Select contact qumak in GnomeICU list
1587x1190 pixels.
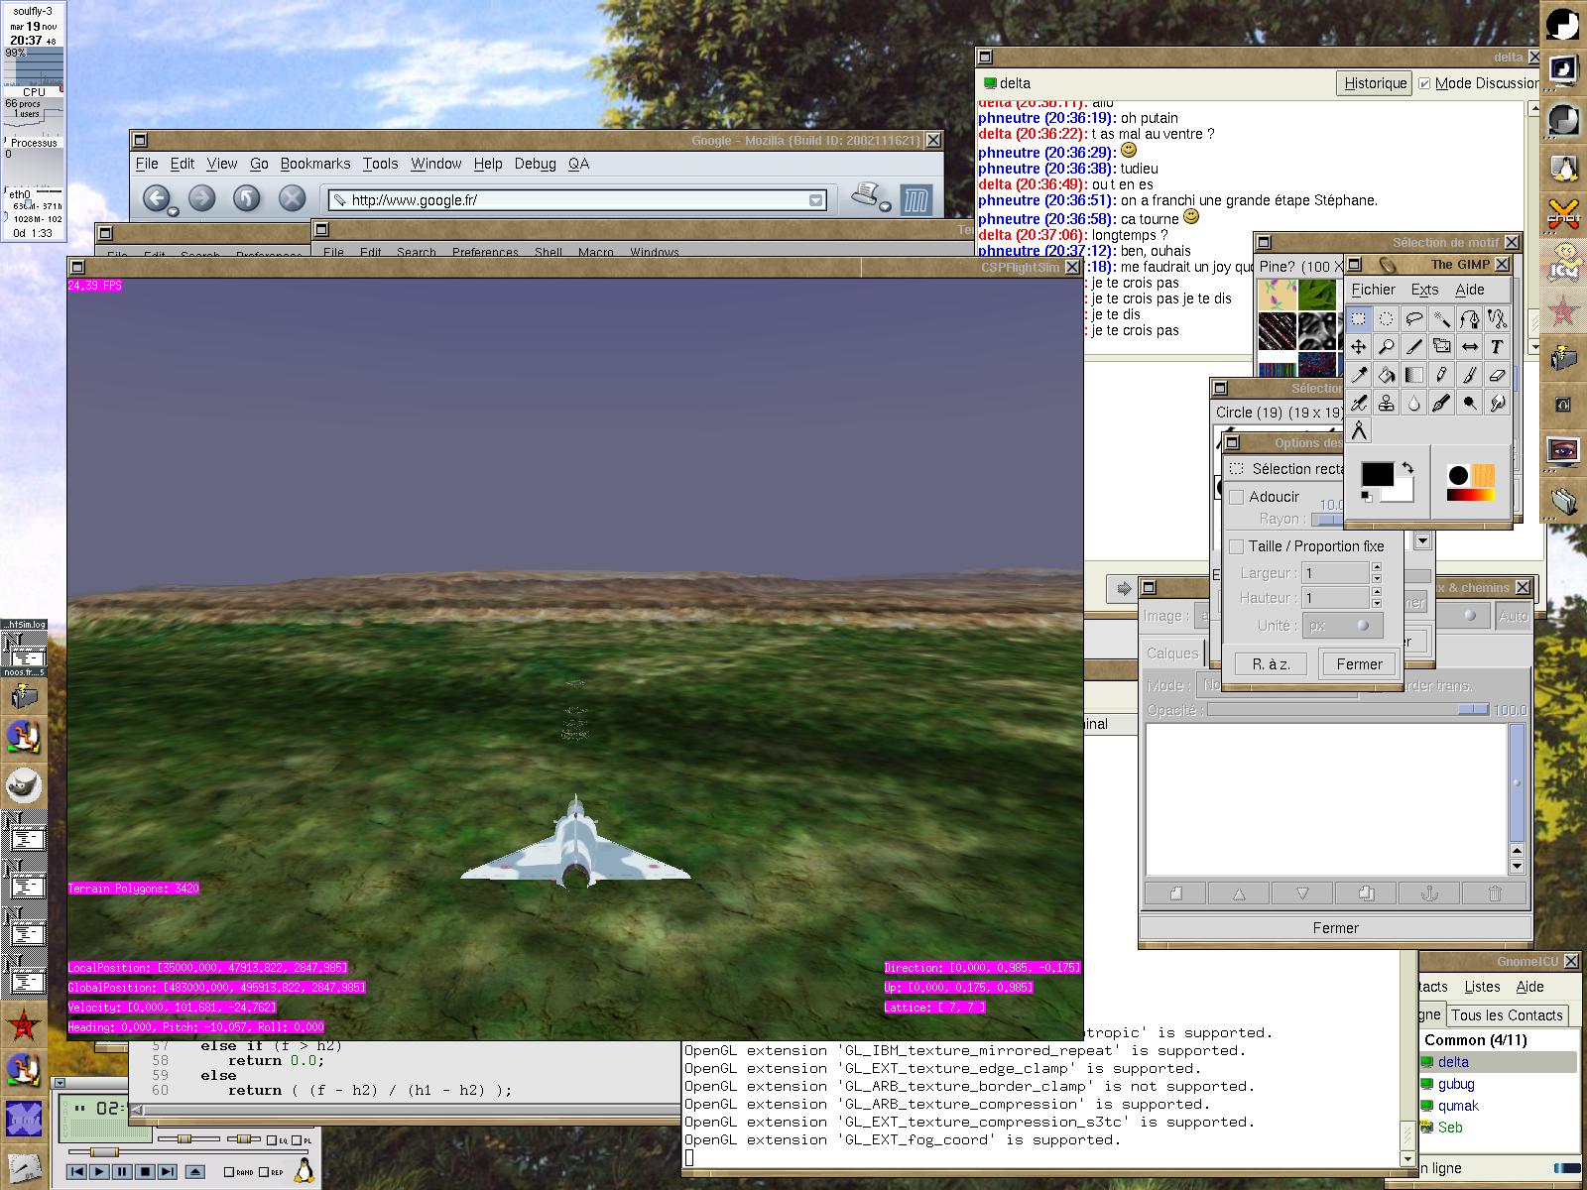click(1458, 1106)
